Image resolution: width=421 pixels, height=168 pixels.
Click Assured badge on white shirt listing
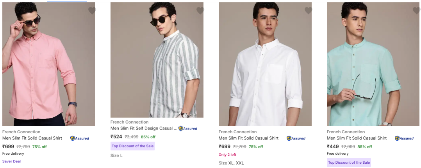[296, 138]
